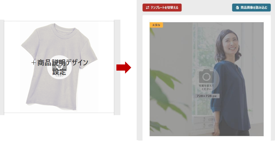Select the 写真を変えてください caption
This screenshot has height=147, width=275.
click(x=207, y=87)
